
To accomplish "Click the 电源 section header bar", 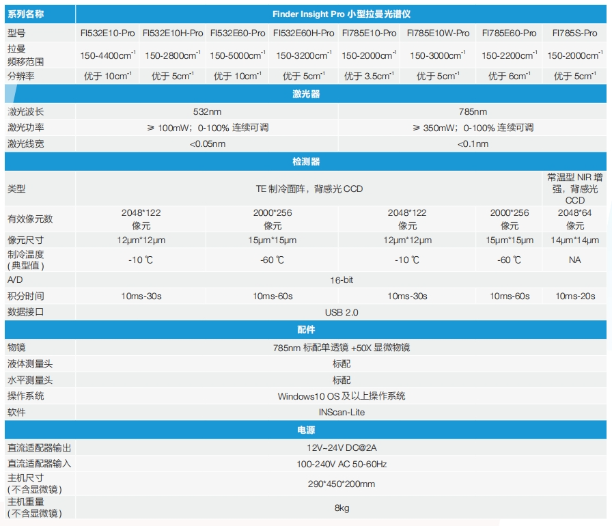I will coord(306,430).
